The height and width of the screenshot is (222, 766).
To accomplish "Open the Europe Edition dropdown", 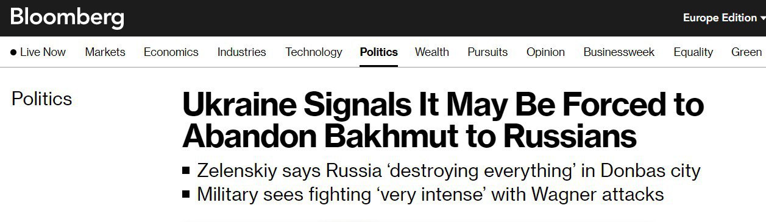I will coord(724,18).
